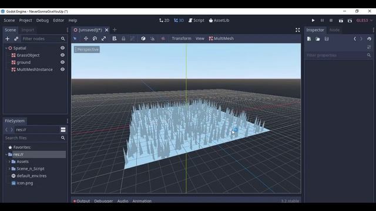Click search icon in Filter properties

[x=369, y=55]
